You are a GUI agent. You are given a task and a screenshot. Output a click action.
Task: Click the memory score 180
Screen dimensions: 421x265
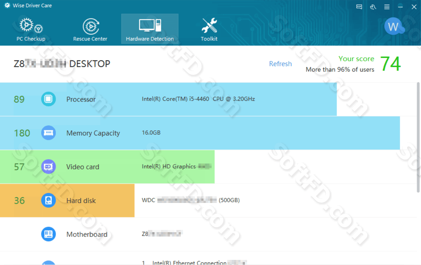click(x=22, y=133)
